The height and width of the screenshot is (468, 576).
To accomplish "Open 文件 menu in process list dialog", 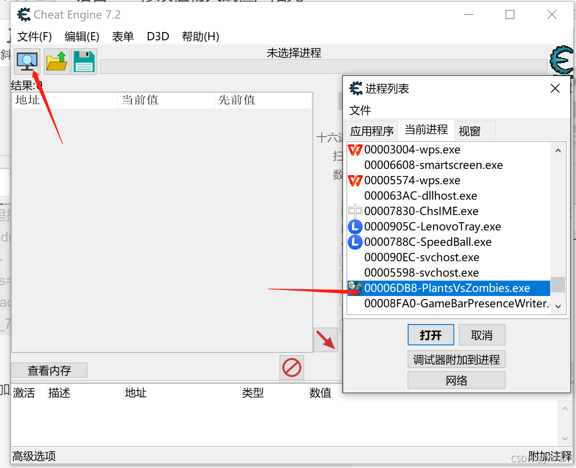I will [x=360, y=110].
